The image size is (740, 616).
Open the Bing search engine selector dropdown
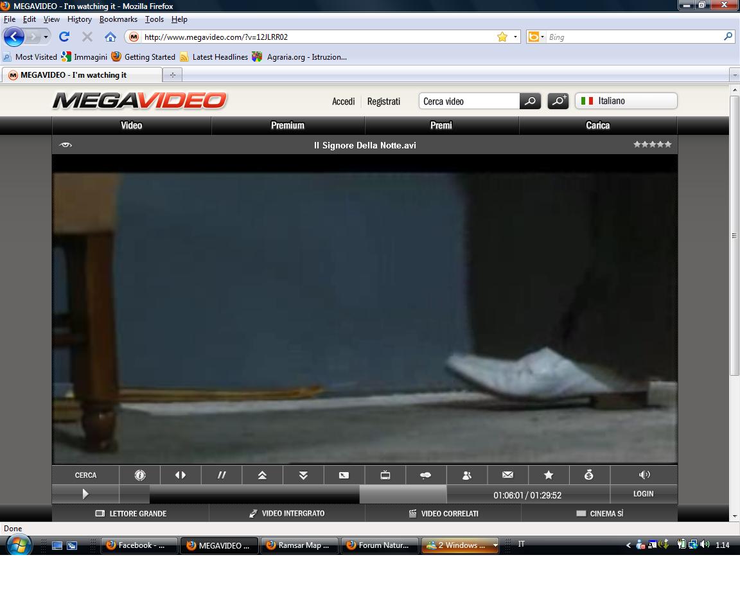535,37
